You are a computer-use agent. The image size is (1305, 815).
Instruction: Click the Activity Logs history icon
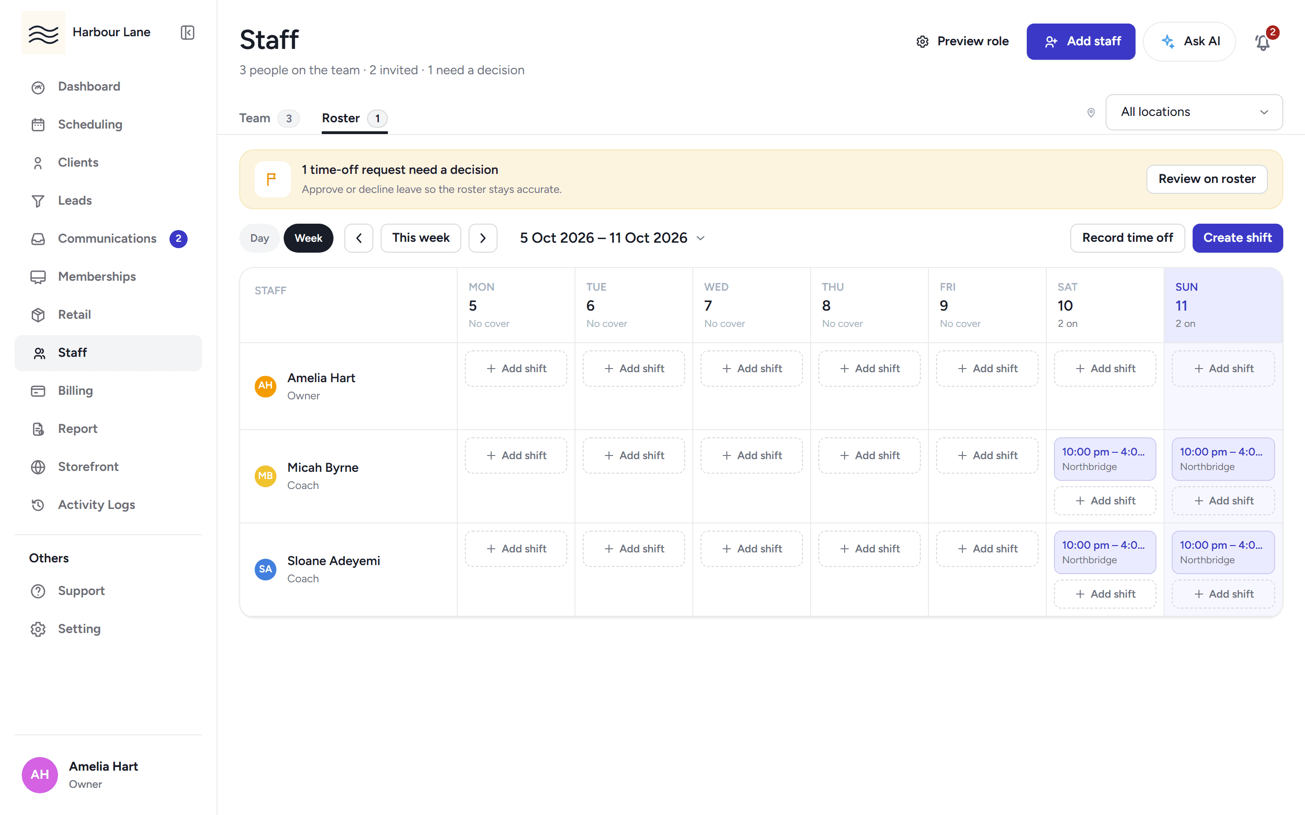pyautogui.click(x=38, y=505)
